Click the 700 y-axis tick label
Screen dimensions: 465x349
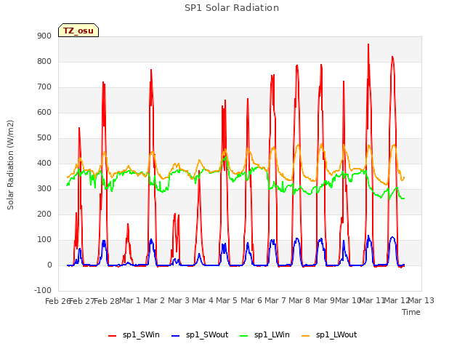pos(44,87)
